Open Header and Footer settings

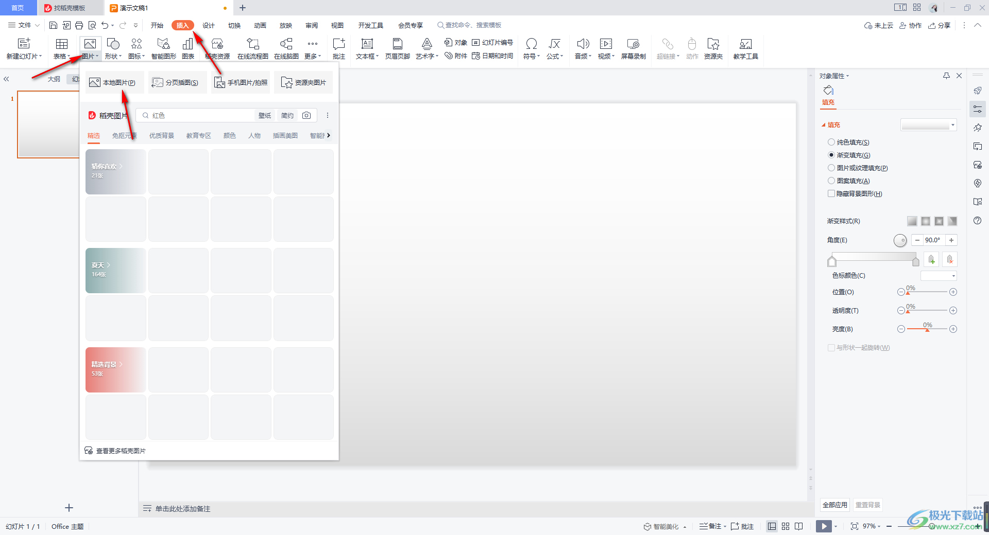[x=398, y=48]
